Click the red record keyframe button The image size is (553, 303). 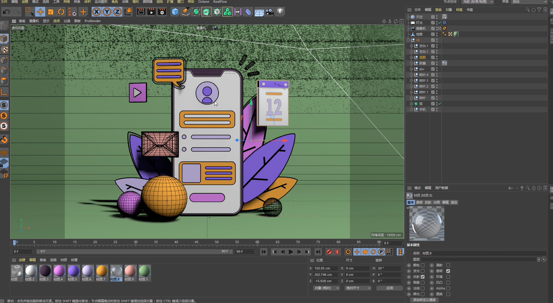point(329,252)
